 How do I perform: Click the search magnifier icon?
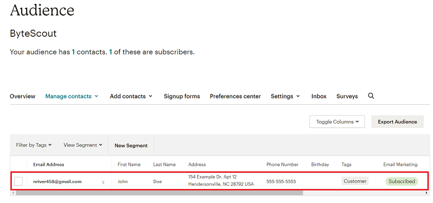371,96
